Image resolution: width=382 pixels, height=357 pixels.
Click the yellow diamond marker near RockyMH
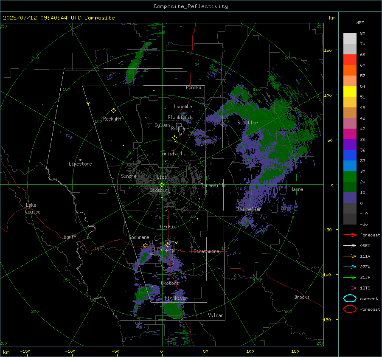pos(113,111)
